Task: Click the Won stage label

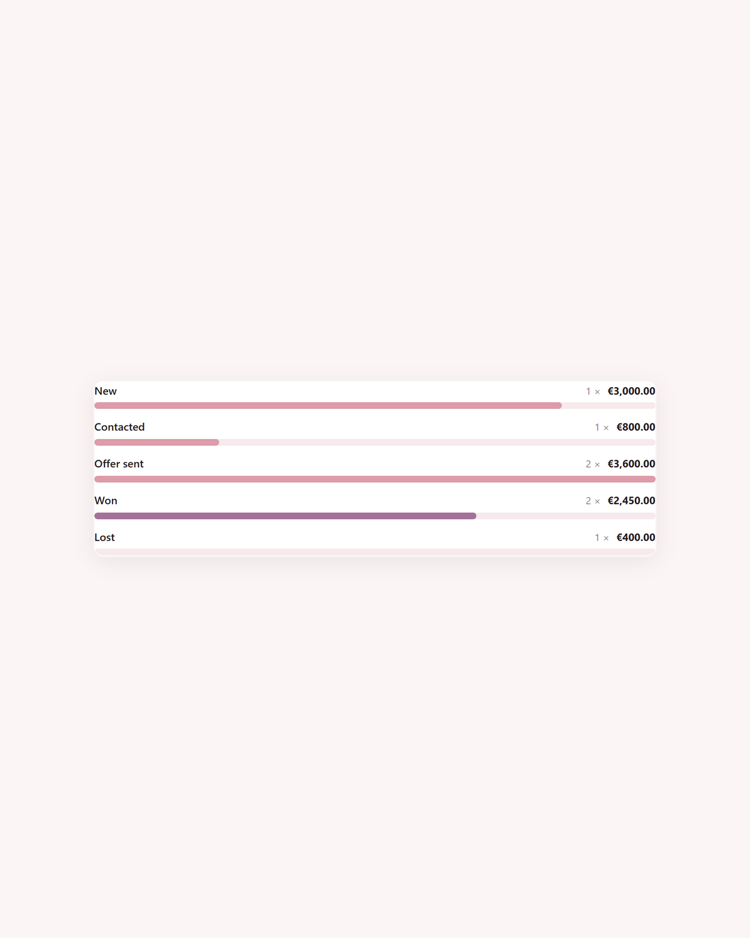Action: tap(106, 500)
